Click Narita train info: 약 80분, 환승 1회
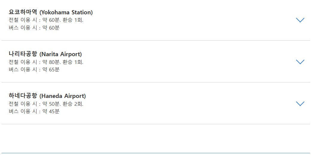The width and height of the screenshot is (311, 155). coord(46,62)
